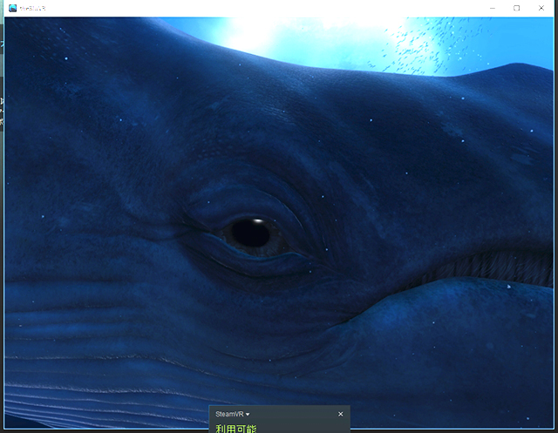Screen dimensions: 558x433
Task: Click the whale's eye pupil
Action: [250, 233]
